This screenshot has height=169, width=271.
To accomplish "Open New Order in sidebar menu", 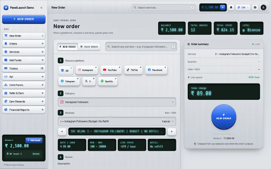I will tap(24, 36).
